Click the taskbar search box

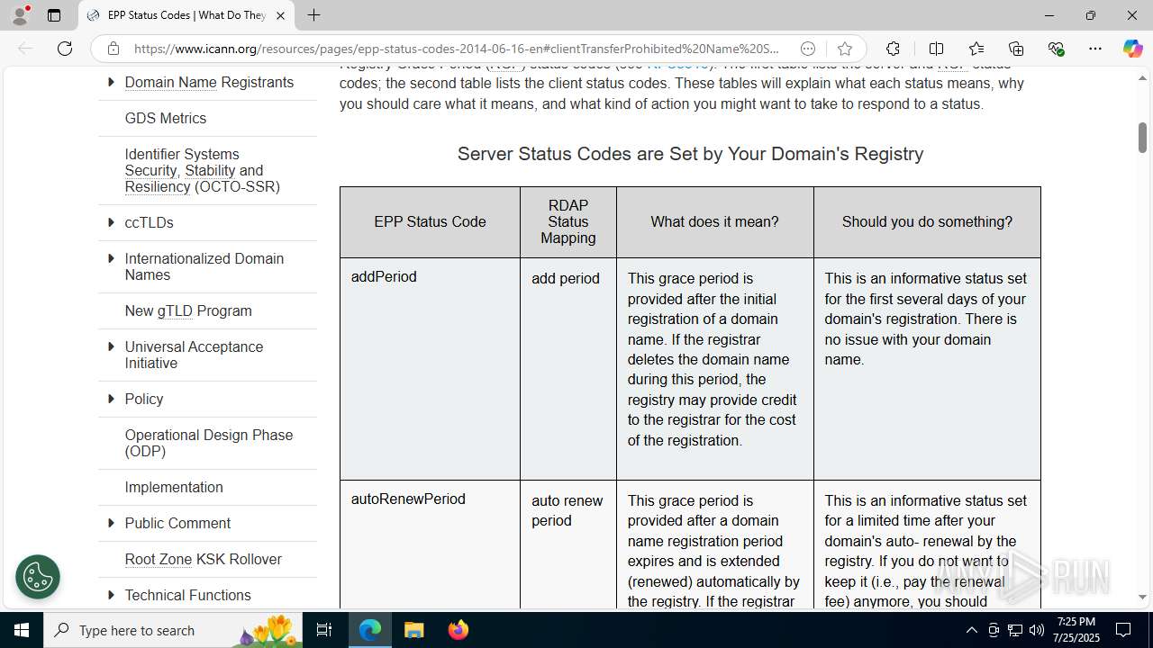174,630
